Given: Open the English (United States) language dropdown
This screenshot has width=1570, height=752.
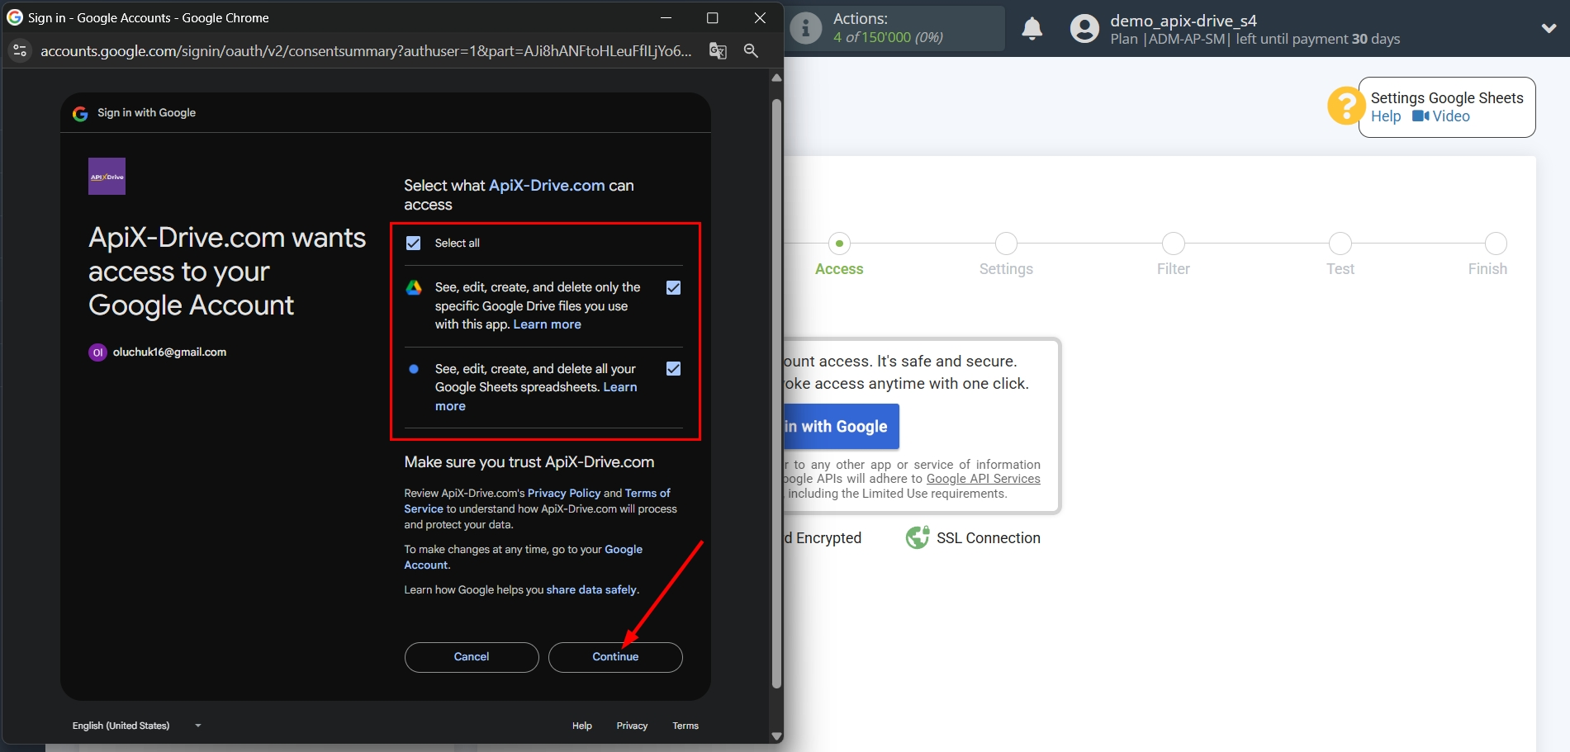Looking at the screenshot, I should click(135, 725).
